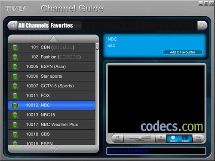Select channel 10017 NBC Weather Plus
This screenshot has width=215, height=161.
click(x=52, y=125)
